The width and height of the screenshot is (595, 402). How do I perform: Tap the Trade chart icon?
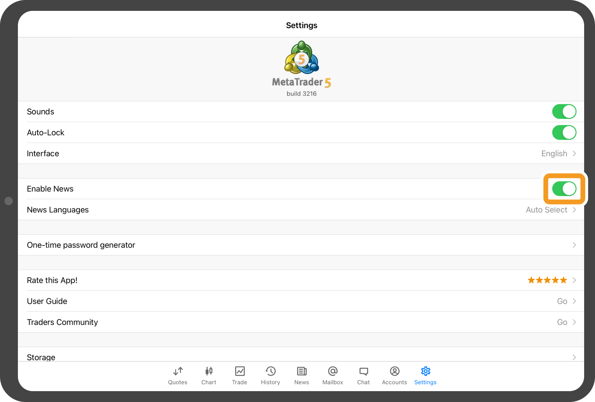(x=240, y=371)
